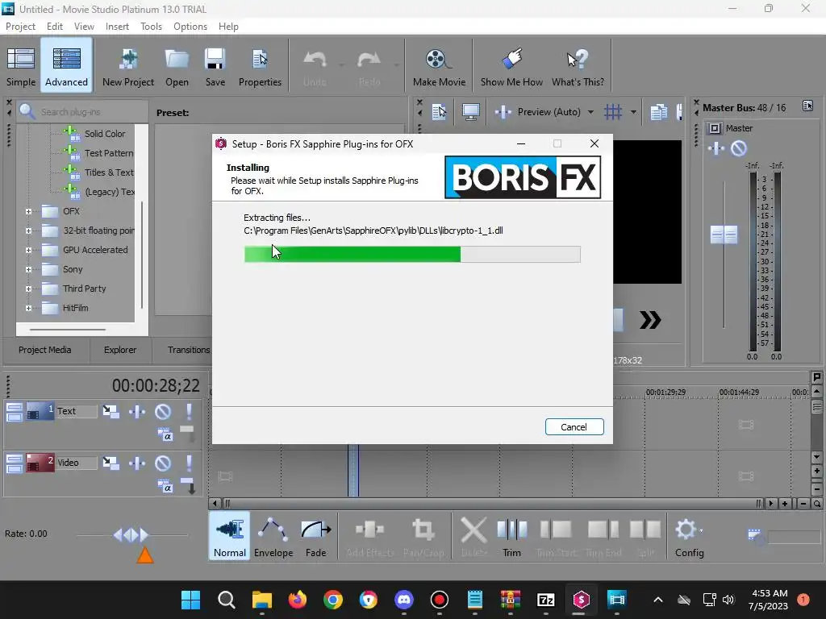826x619 pixels.
Task: Select the Envelope edit tool
Action: (x=273, y=536)
